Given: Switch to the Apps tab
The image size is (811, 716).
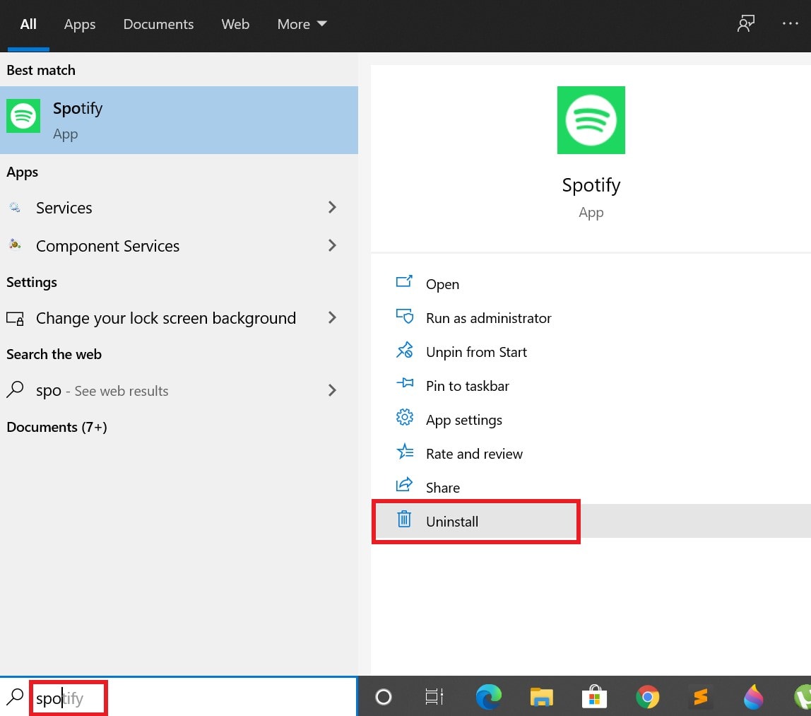Looking at the screenshot, I should tap(80, 24).
